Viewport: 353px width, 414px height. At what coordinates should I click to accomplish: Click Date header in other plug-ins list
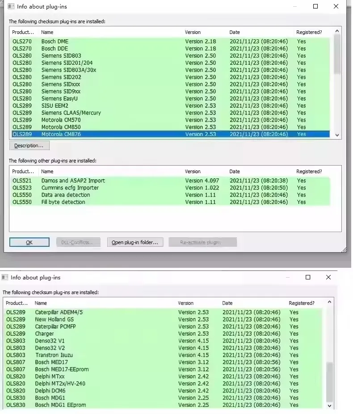tap(235, 171)
